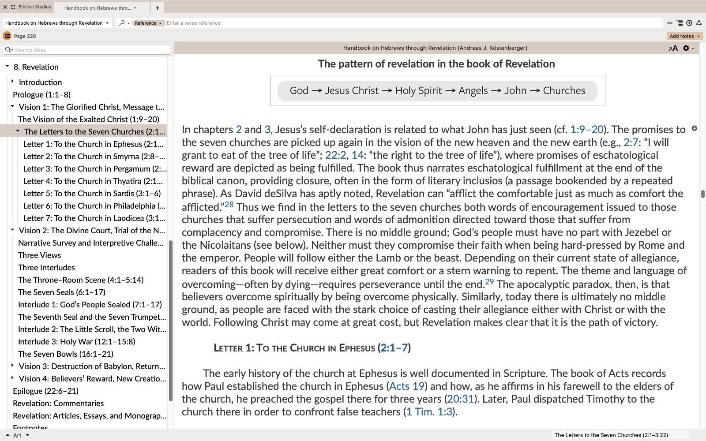Open the Acts 19 verse link
The width and height of the screenshot is (706, 441).
[406, 386]
